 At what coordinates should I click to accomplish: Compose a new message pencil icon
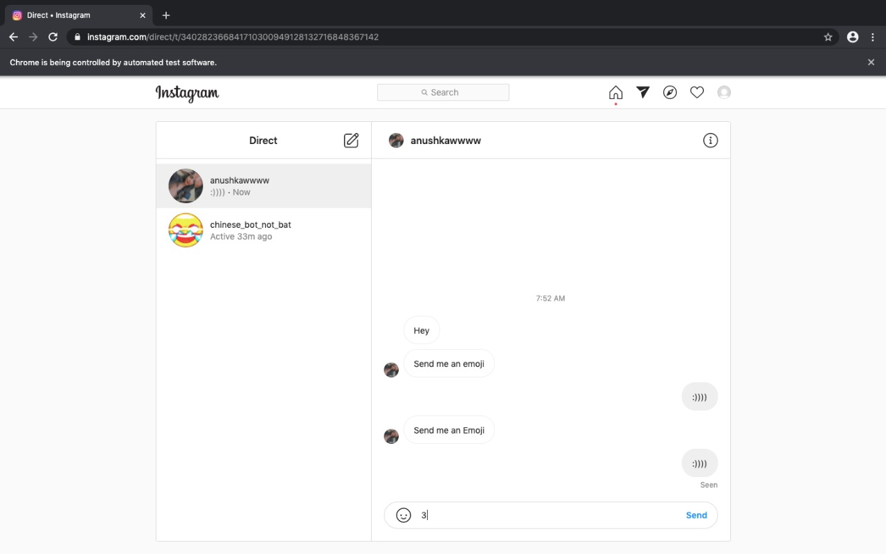(x=352, y=141)
